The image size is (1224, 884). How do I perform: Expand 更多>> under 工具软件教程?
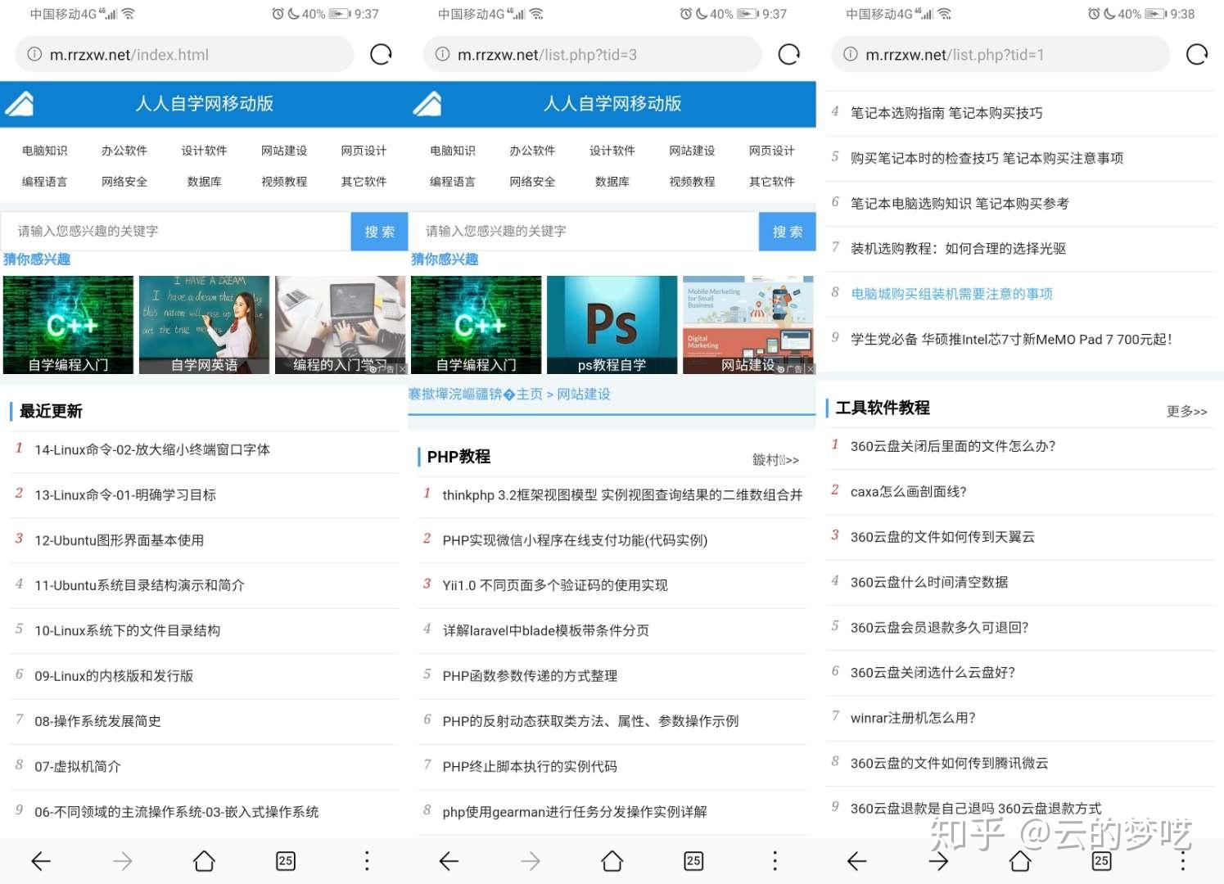click(x=1186, y=412)
